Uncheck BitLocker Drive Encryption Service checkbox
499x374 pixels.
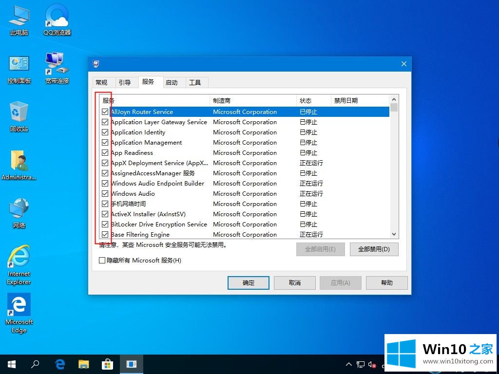(105, 224)
